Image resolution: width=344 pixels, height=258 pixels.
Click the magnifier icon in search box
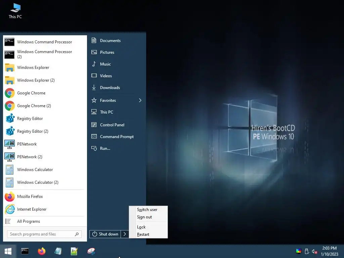(77, 234)
